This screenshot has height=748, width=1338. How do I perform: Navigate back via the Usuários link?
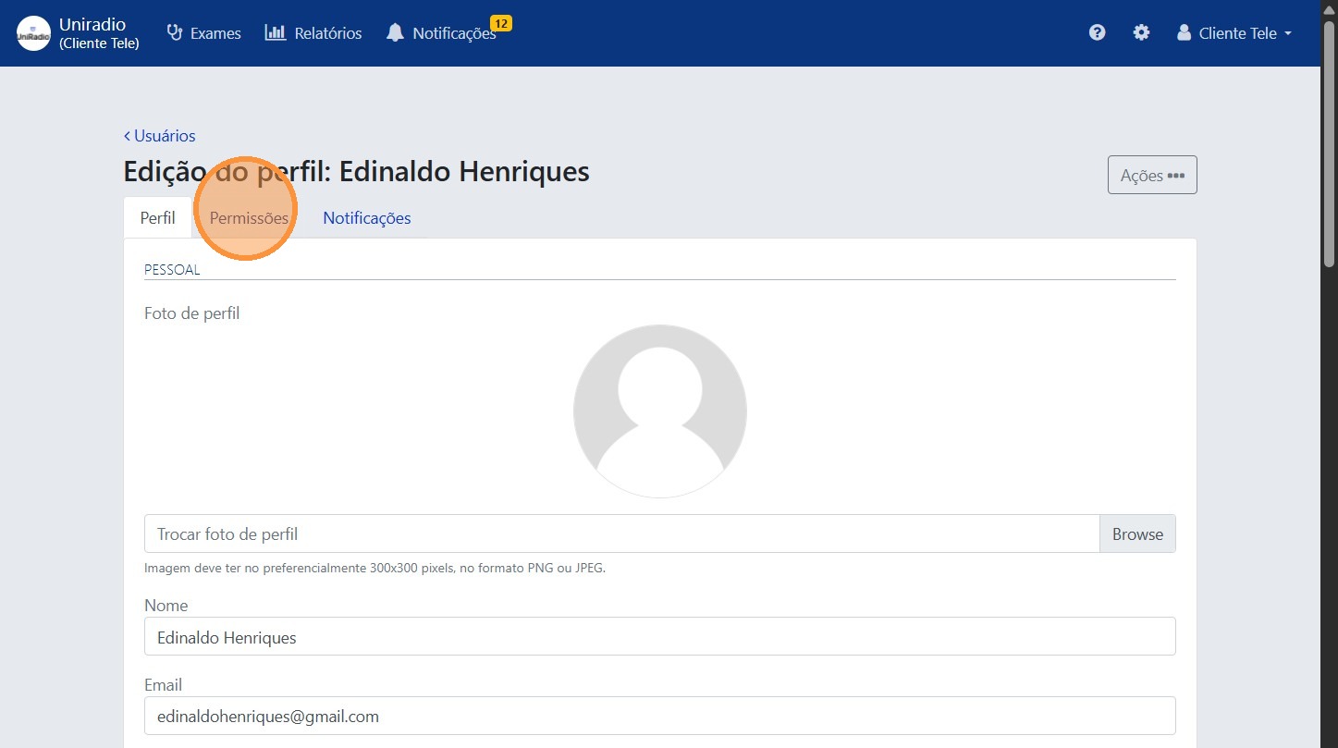click(159, 135)
